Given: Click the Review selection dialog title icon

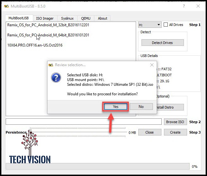Looking at the screenshot, I should point(51,65).
